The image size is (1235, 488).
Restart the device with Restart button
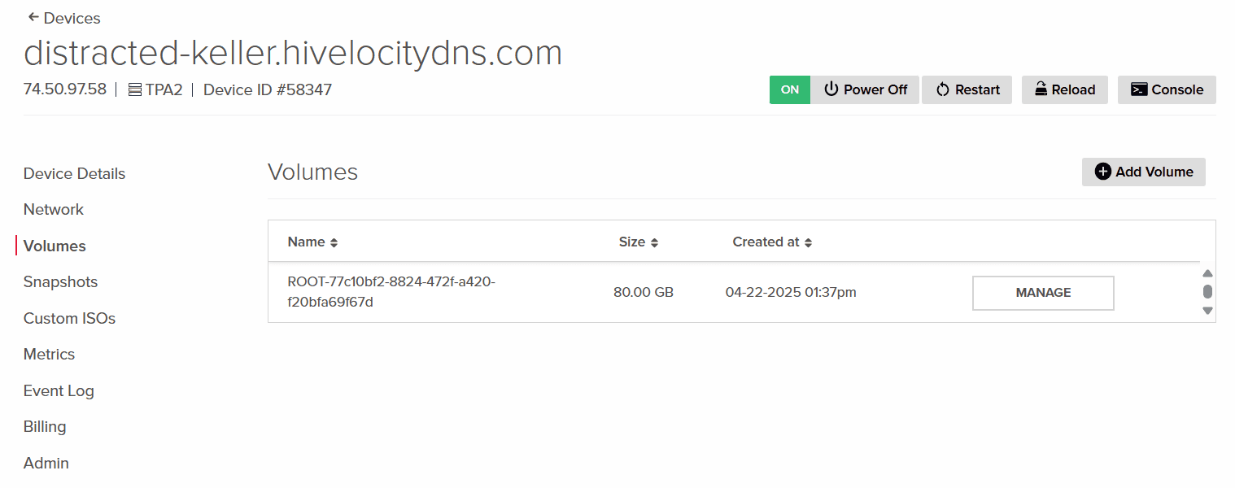[967, 89]
